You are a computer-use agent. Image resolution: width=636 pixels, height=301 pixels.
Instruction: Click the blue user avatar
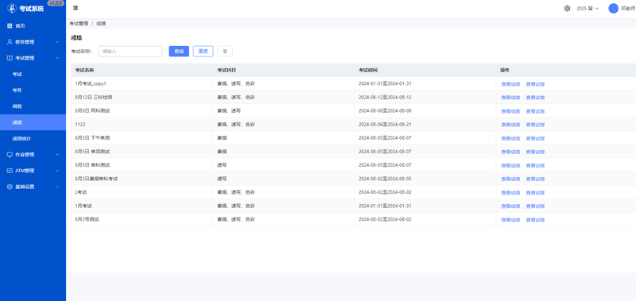613,9
